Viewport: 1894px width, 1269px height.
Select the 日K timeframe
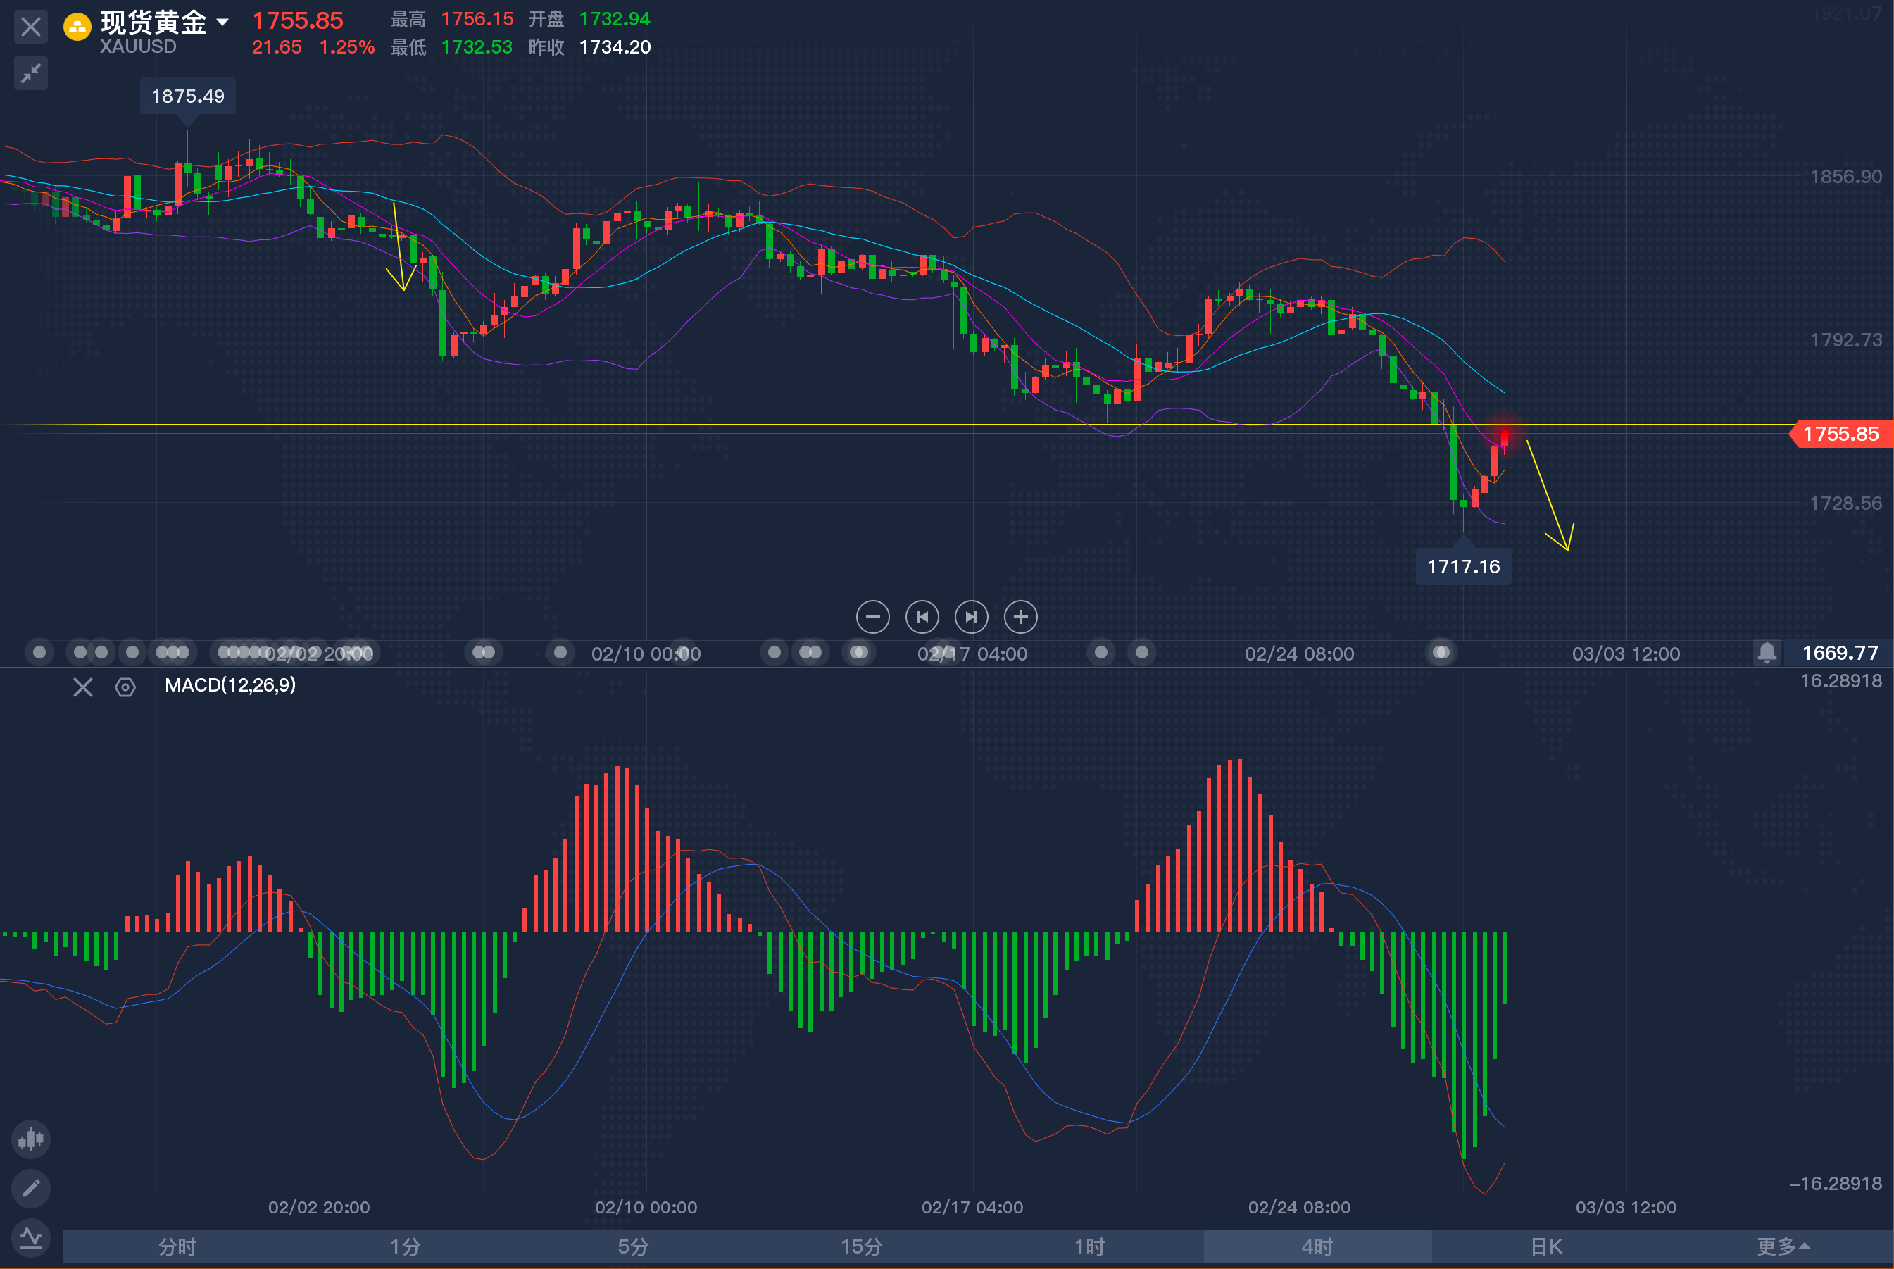coord(1545,1246)
